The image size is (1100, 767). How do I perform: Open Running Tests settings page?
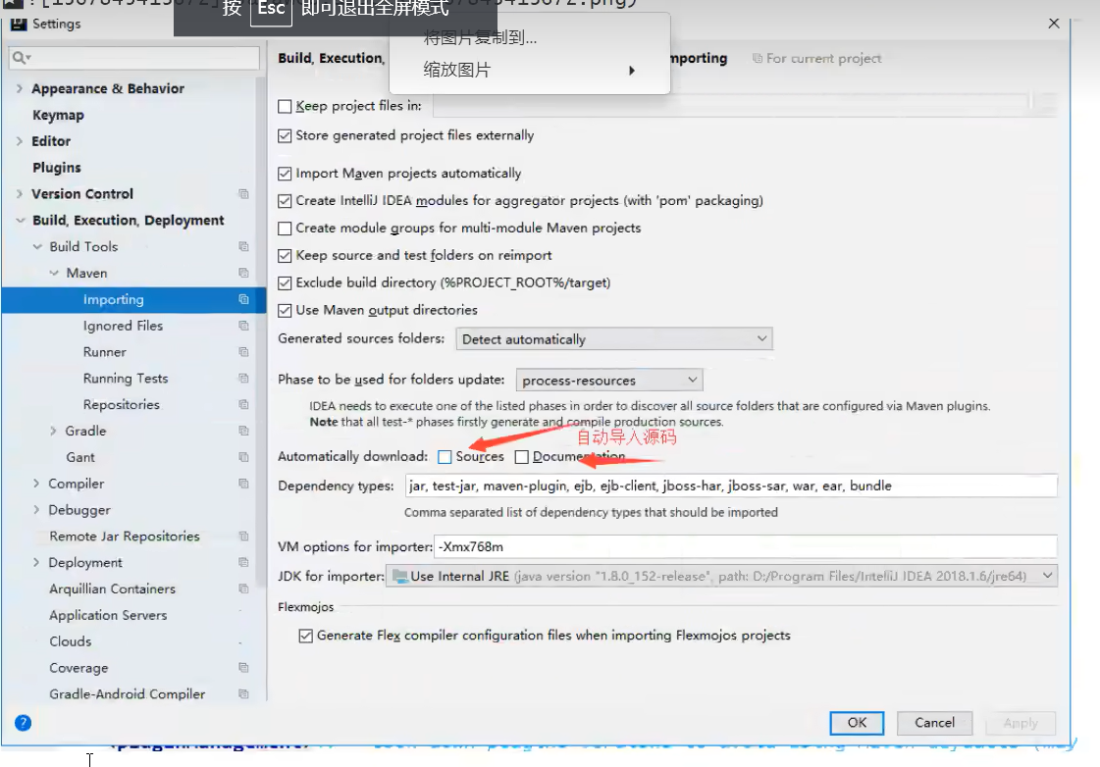coord(126,379)
